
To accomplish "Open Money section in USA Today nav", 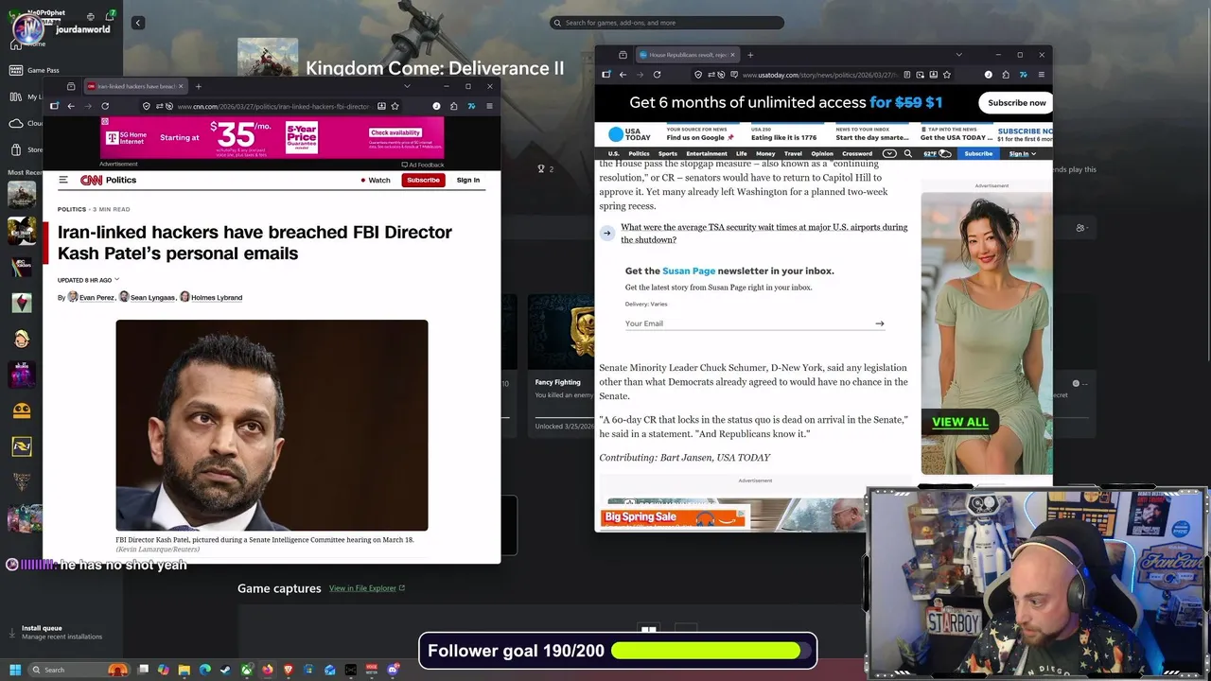I will [765, 153].
